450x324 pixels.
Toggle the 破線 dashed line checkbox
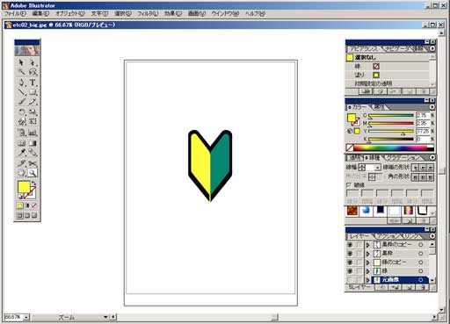(349, 185)
